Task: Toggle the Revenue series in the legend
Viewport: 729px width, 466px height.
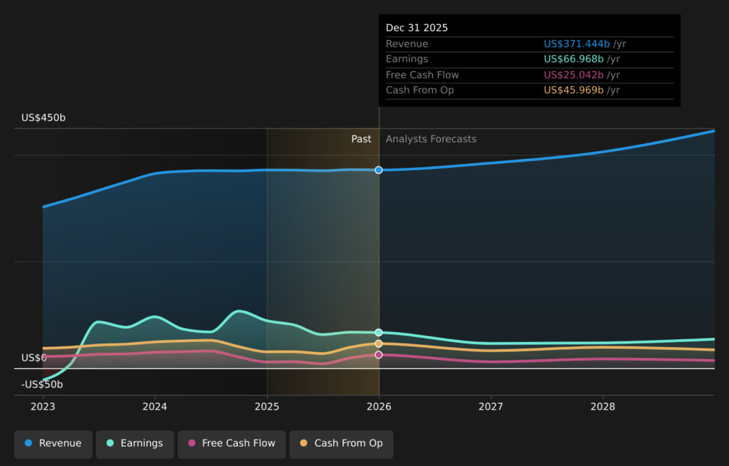Action: pyautogui.click(x=53, y=443)
